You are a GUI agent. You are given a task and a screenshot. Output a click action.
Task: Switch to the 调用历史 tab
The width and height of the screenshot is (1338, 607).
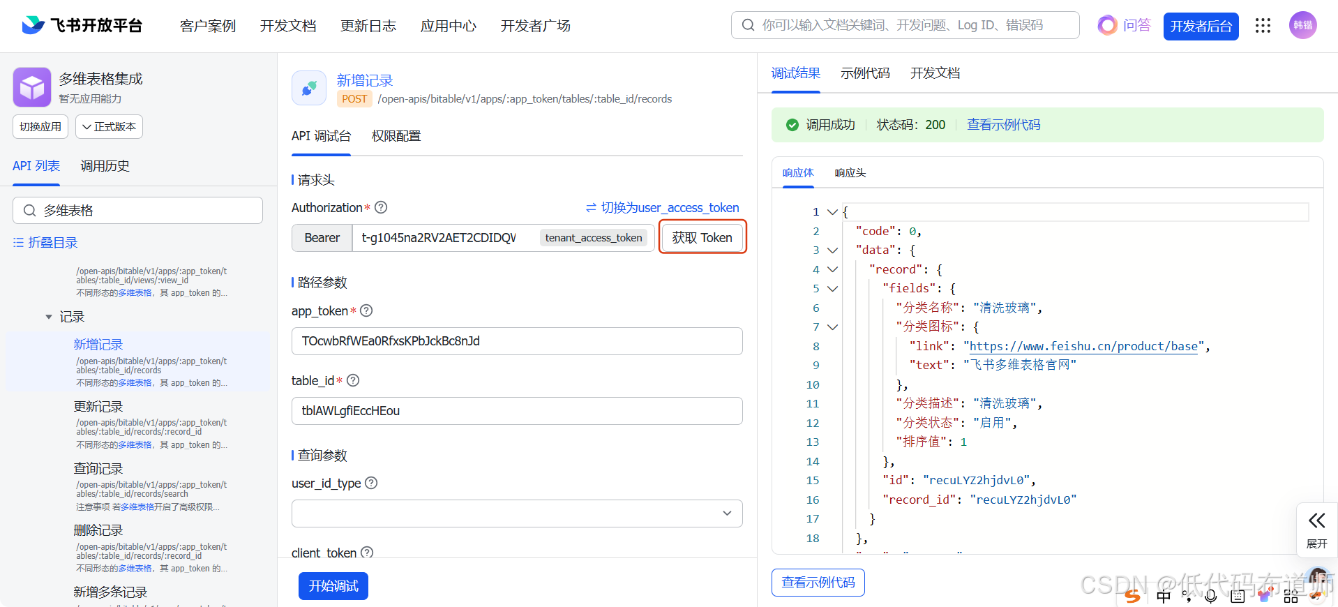click(x=105, y=166)
